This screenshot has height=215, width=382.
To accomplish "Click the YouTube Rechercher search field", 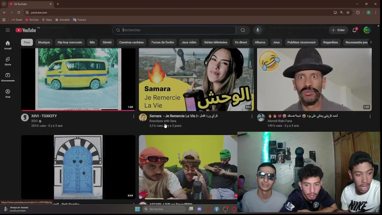I will click(174, 30).
